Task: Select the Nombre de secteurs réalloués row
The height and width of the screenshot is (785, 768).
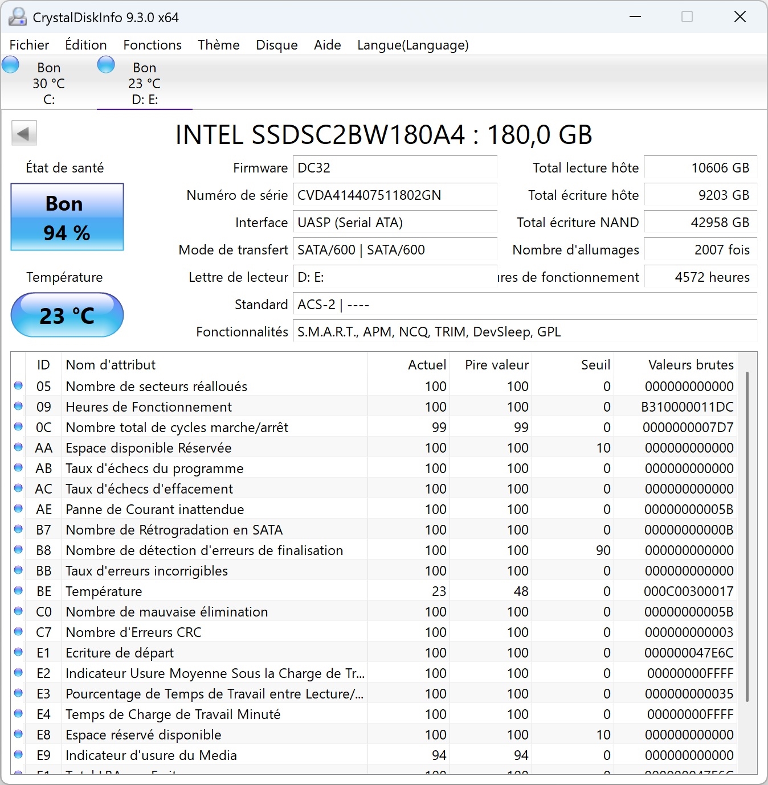Action: point(374,386)
